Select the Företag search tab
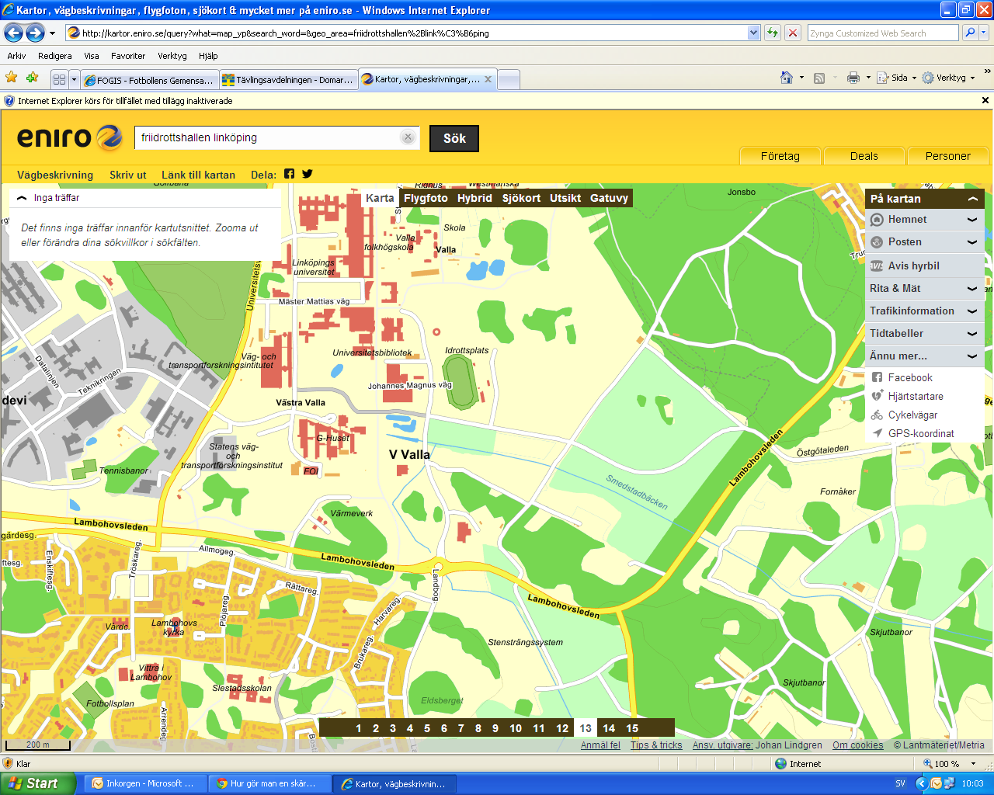Viewport: 994px width, 795px height. [x=780, y=156]
